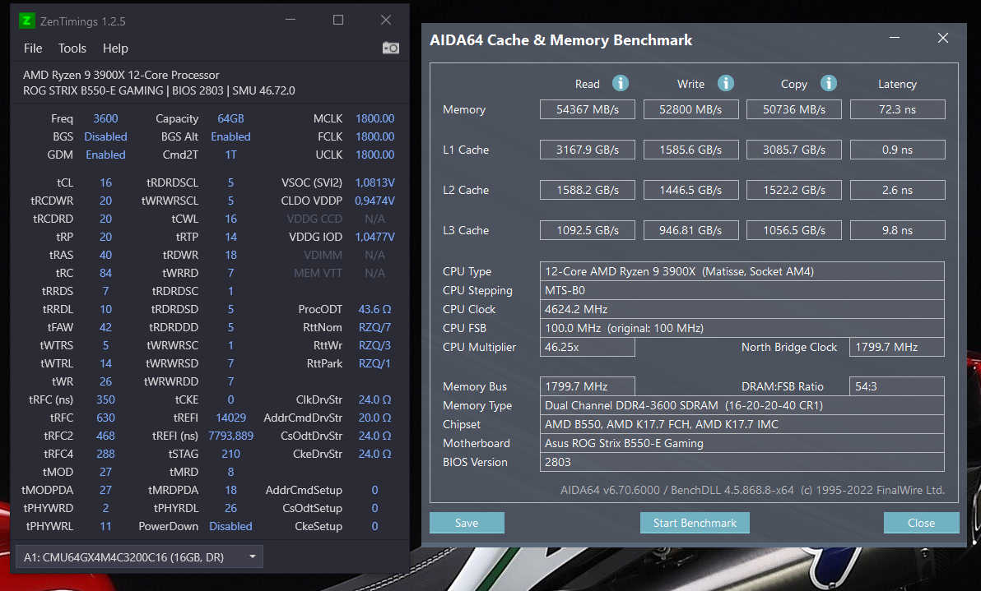Click the L2 Cache Copy 1522.2 GB/s field
The image size is (981, 591).
pos(794,190)
